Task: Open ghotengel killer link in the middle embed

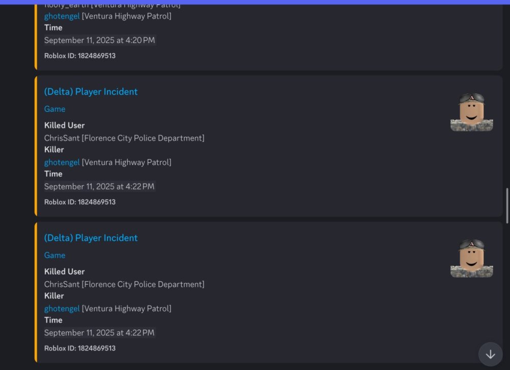Action: click(62, 162)
